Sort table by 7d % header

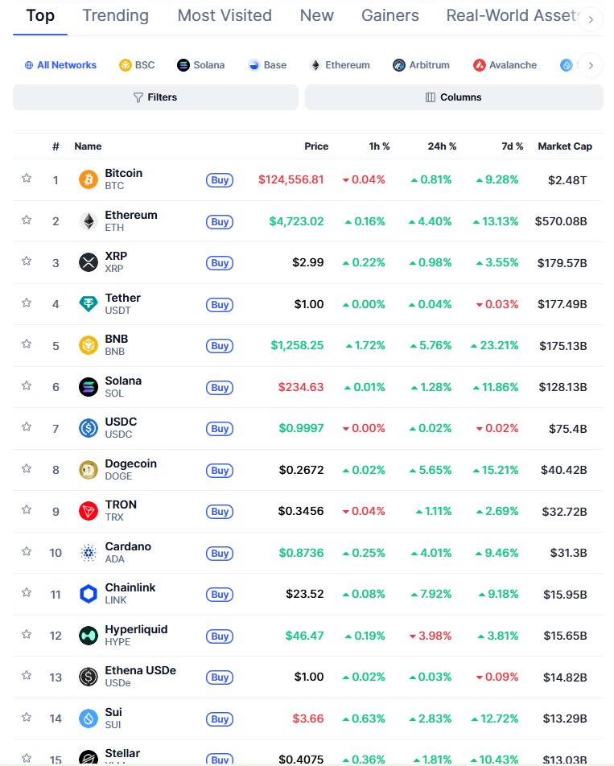512,146
